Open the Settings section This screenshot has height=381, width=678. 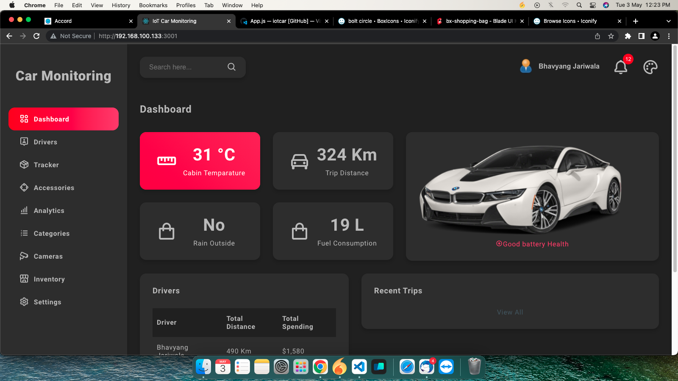(x=47, y=302)
